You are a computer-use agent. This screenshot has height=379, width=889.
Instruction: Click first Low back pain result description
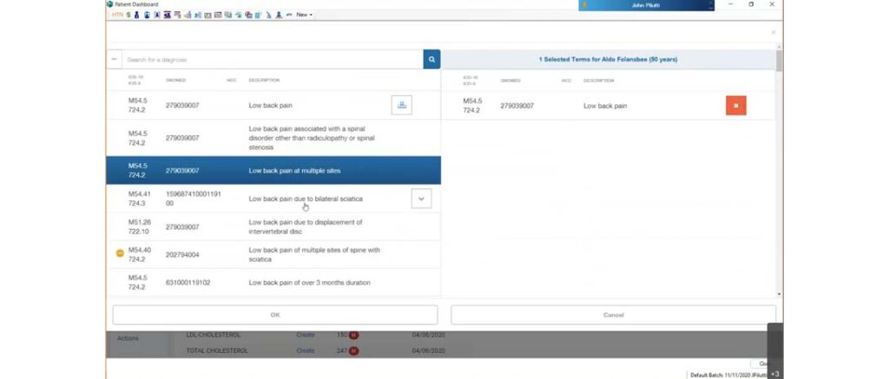(271, 105)
